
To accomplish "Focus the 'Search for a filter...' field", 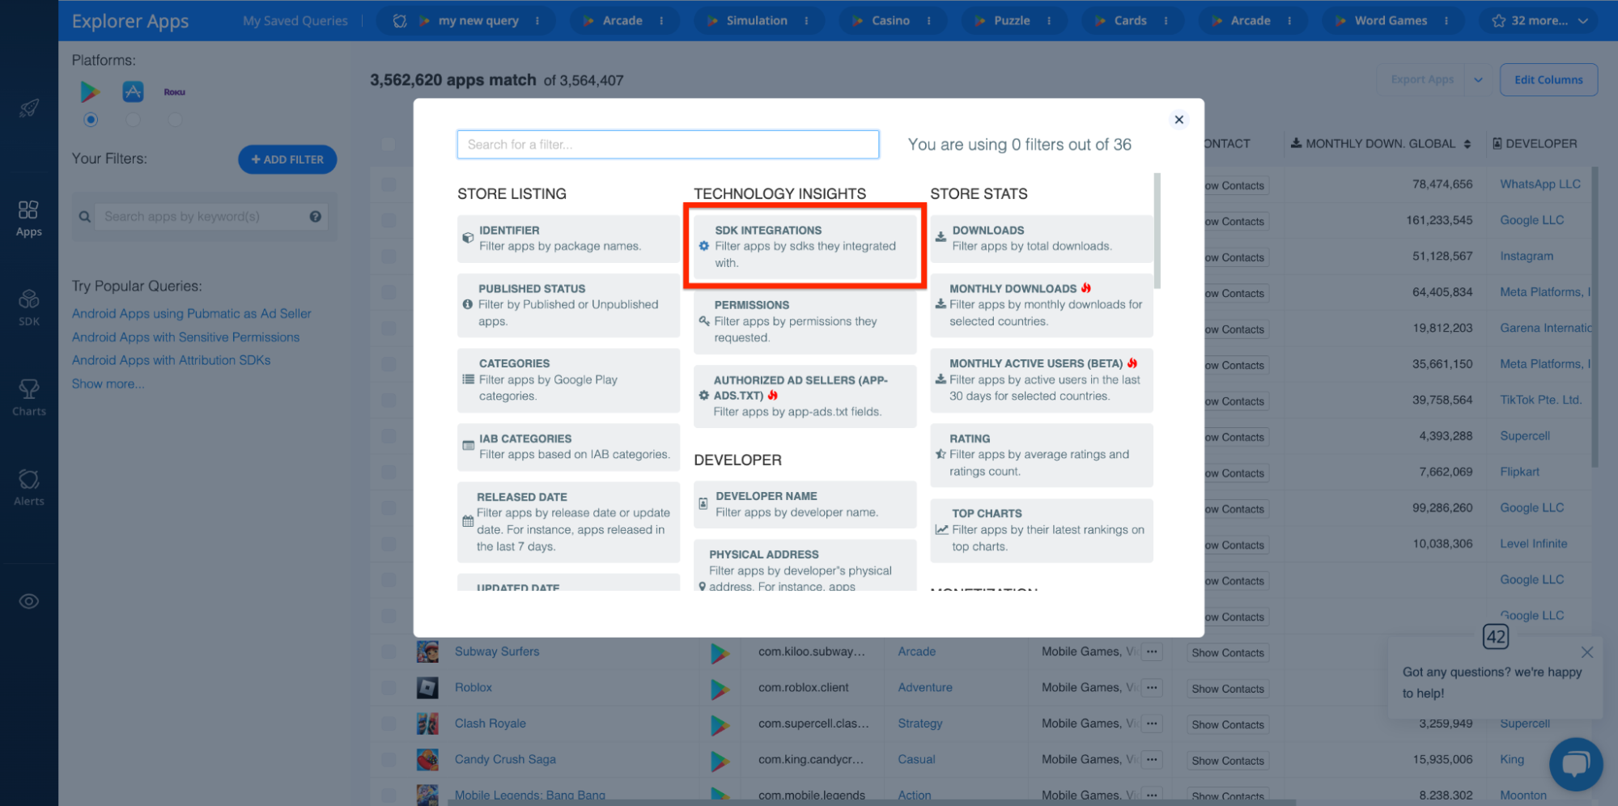I will [668, 145].
